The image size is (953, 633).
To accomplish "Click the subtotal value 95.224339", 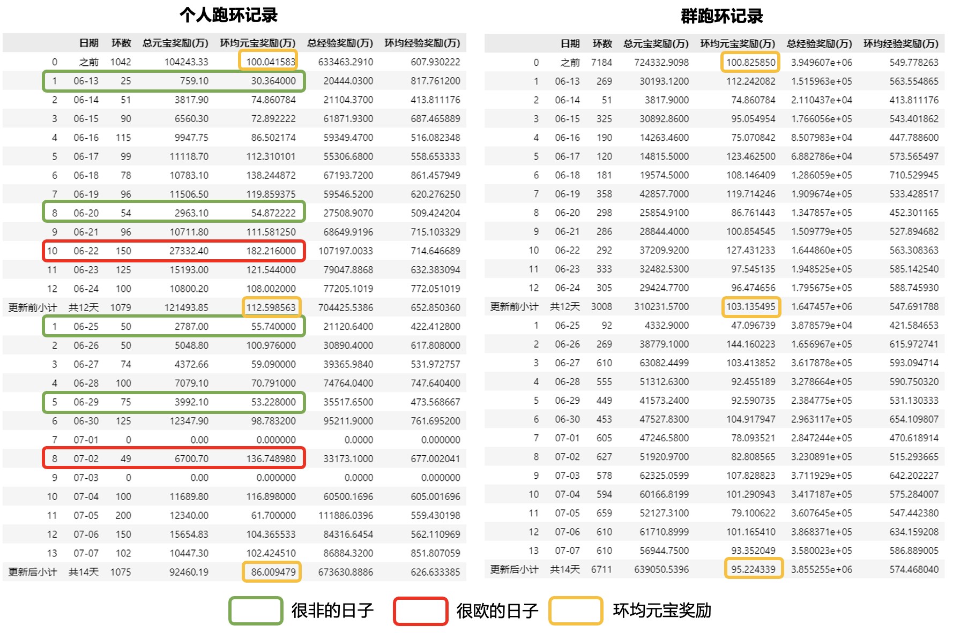I will coord(753,569).
